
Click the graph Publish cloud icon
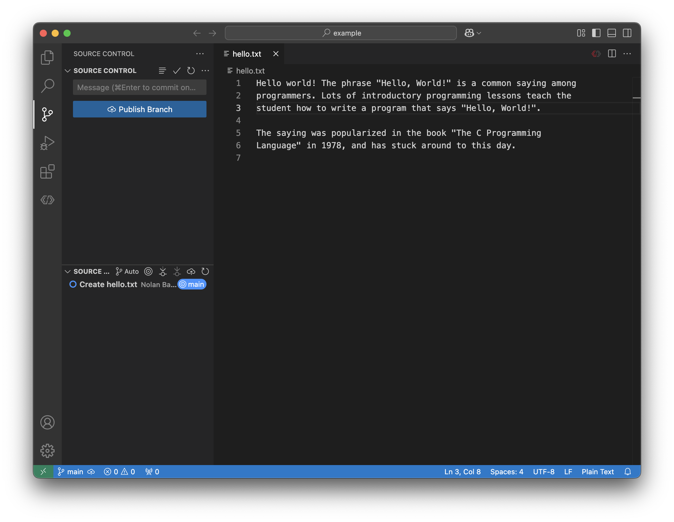pyautogui.click(x=191, y=271)
